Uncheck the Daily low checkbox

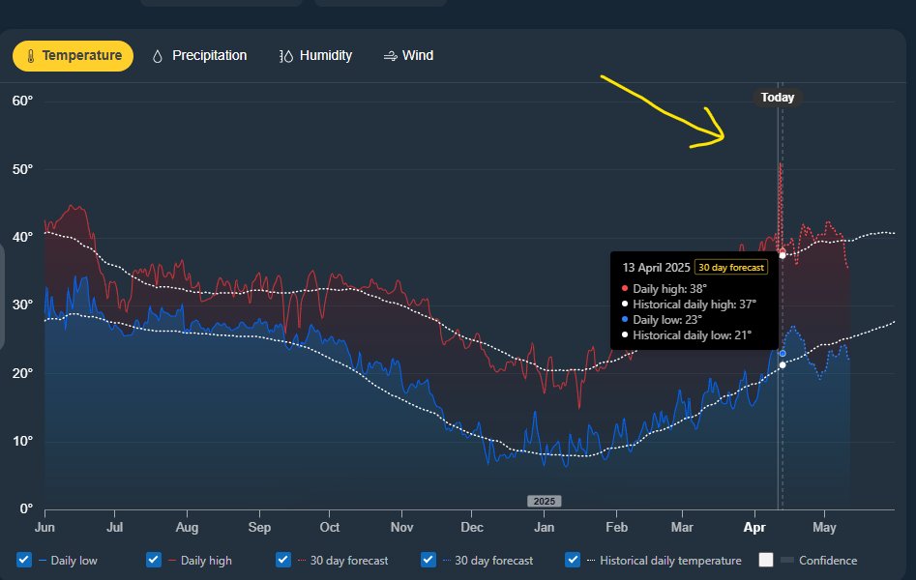click(x=24, y=560)
